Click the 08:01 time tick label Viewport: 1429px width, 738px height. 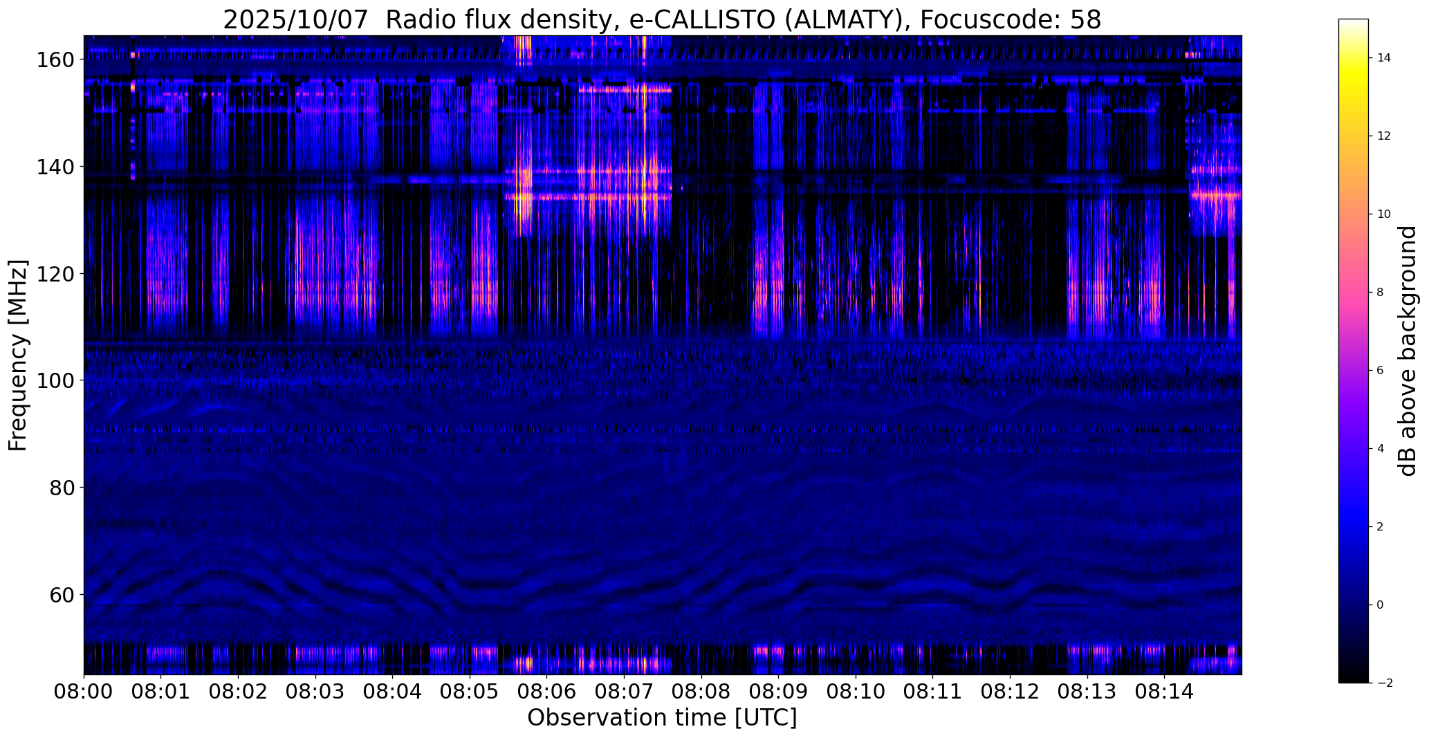[x=161, y=692]
